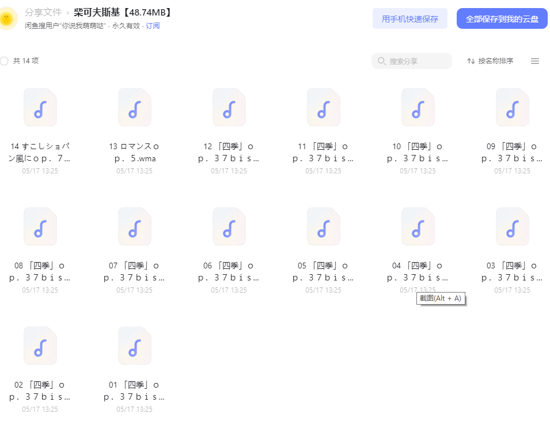Open audio file 03 「四季」
The height and width of the screenshot is (421, 550).
click(513, 227)
